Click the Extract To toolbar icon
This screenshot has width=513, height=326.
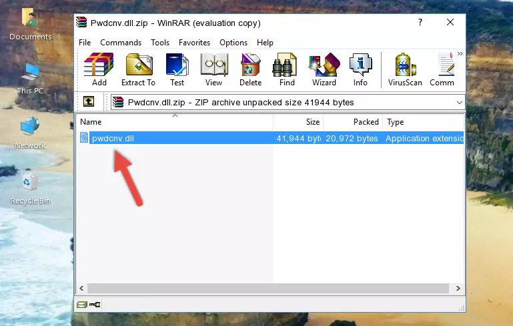coord(138,69)
